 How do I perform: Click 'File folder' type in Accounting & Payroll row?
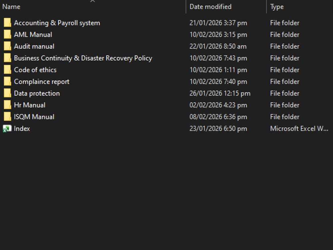coord(285,23)
